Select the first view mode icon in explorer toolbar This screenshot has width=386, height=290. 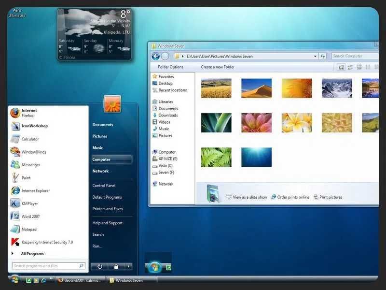click(x=341, y=67)
